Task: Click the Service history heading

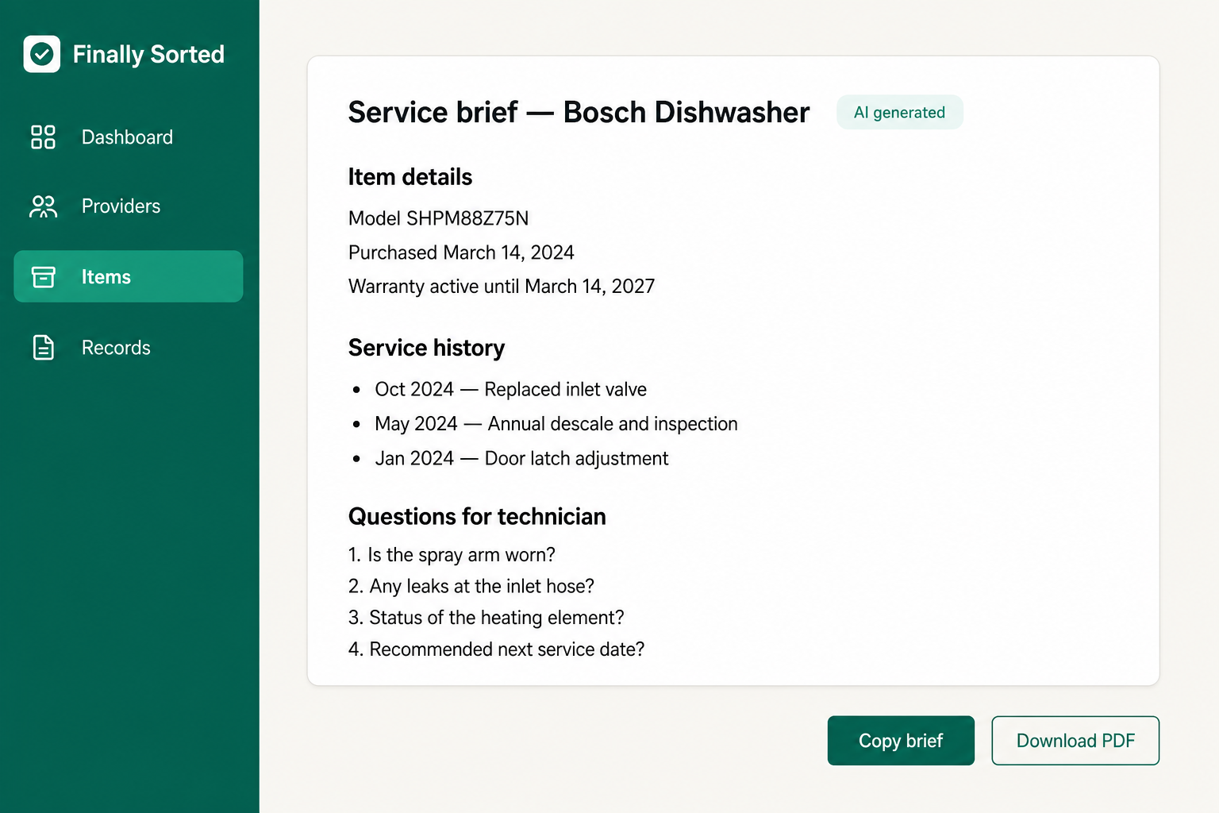Action: [x=426, y=348]
